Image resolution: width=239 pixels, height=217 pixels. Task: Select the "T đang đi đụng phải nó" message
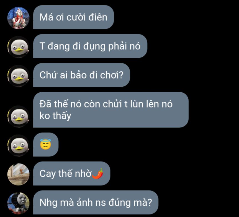point(90,46)
